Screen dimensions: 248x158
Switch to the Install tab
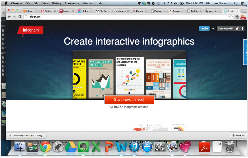tap(67, 11)
